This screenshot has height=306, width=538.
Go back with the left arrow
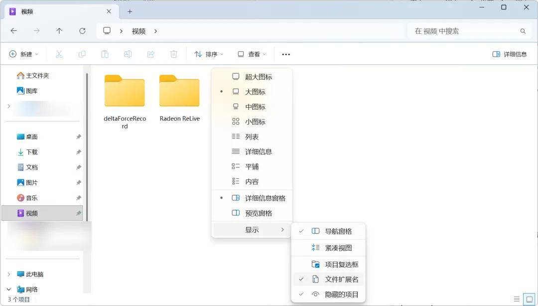(14, 31)
